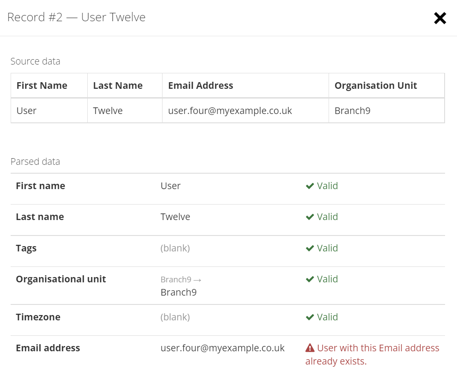Click the source email user.four@myexample.co.uk cell
The image size is (457, 380).
coord(245,111)
